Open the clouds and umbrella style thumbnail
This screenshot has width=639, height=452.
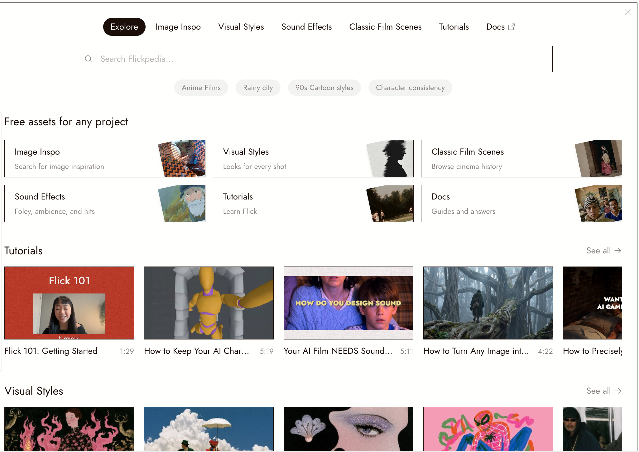pos(209,429)
